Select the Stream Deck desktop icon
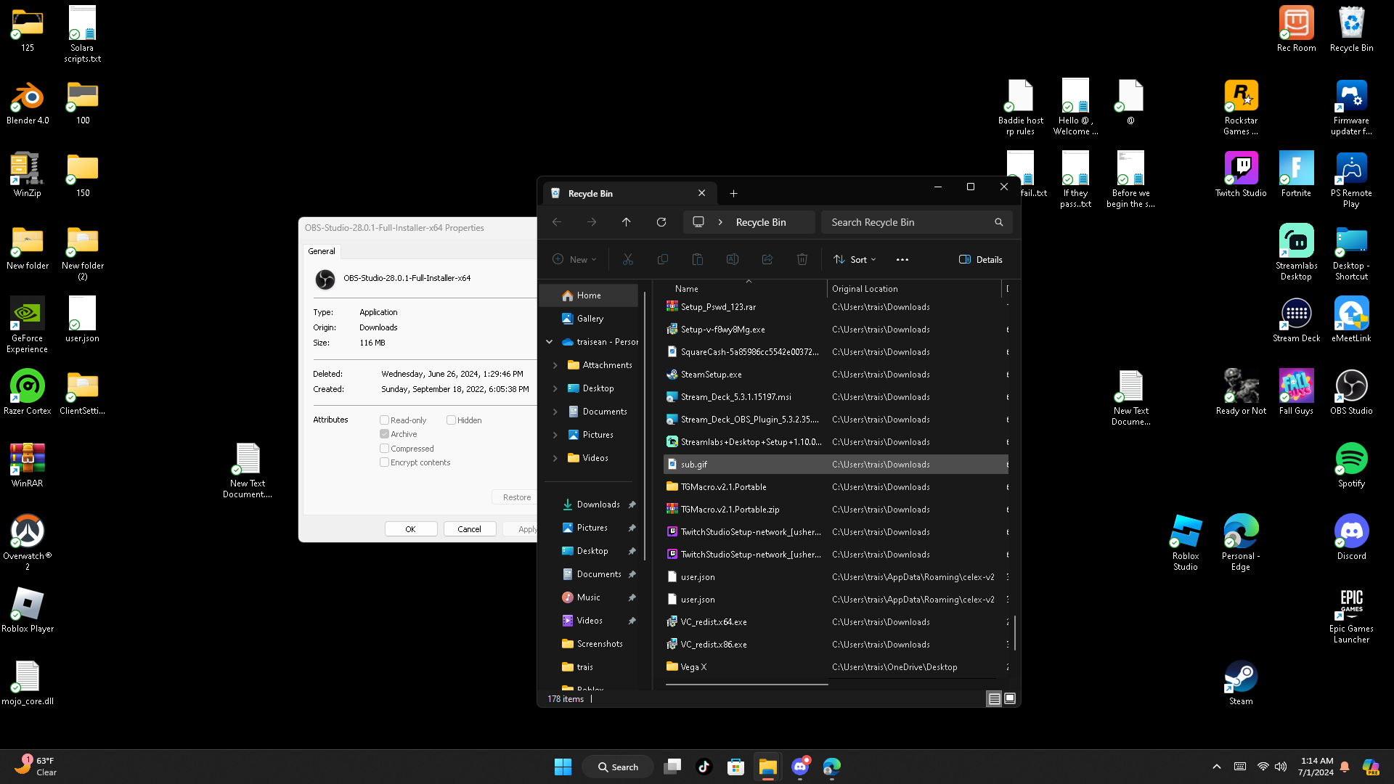 tap(1296, 320)
